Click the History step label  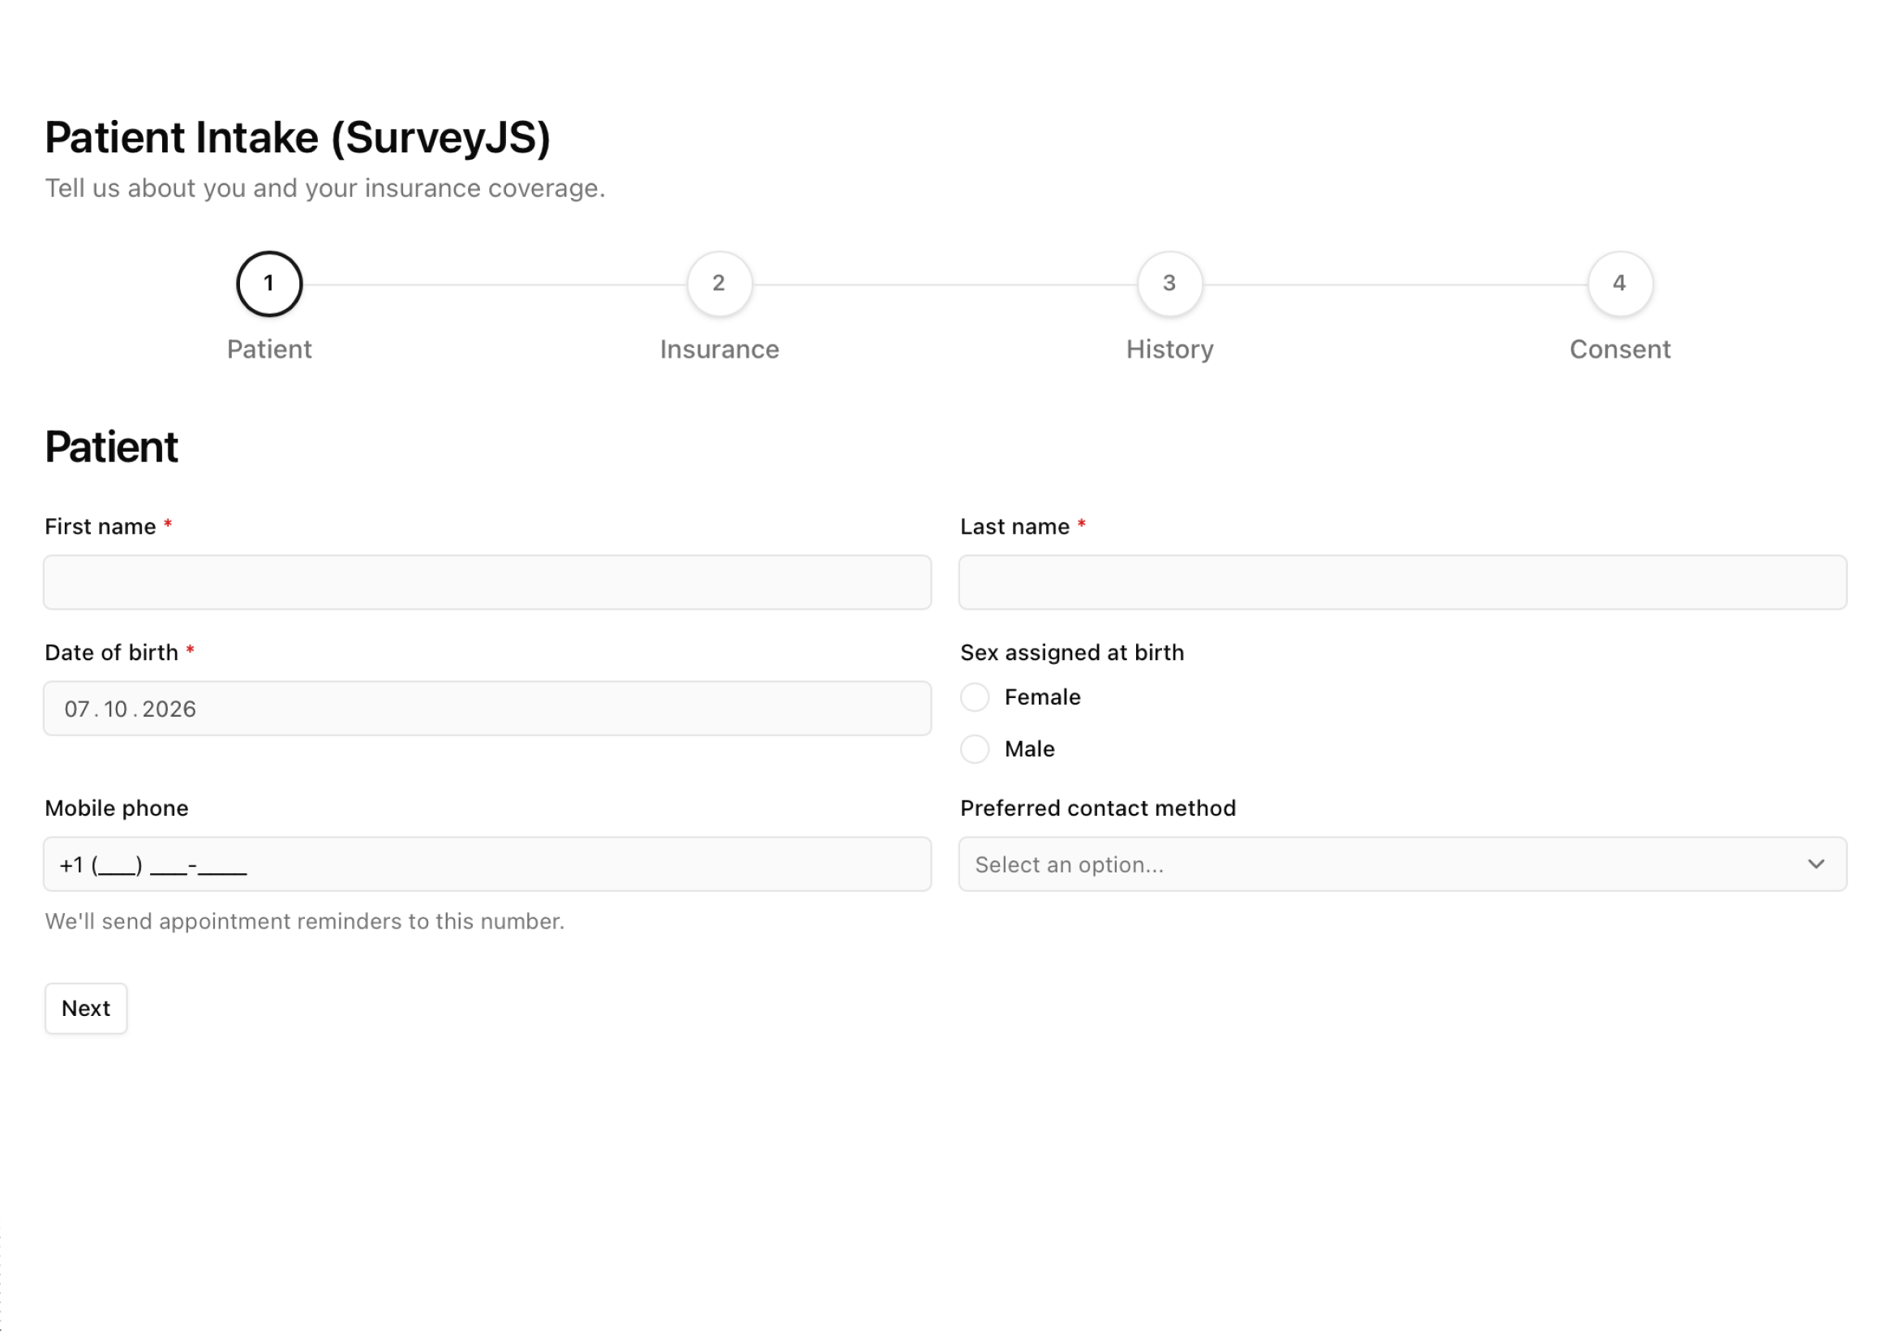pyautogui.click(x=1169, y=349)
